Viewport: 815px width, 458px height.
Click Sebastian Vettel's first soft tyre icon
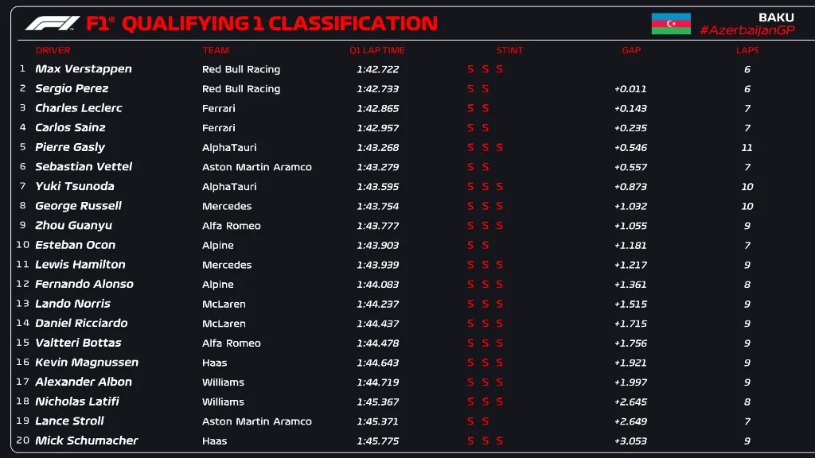pos(470,167)
